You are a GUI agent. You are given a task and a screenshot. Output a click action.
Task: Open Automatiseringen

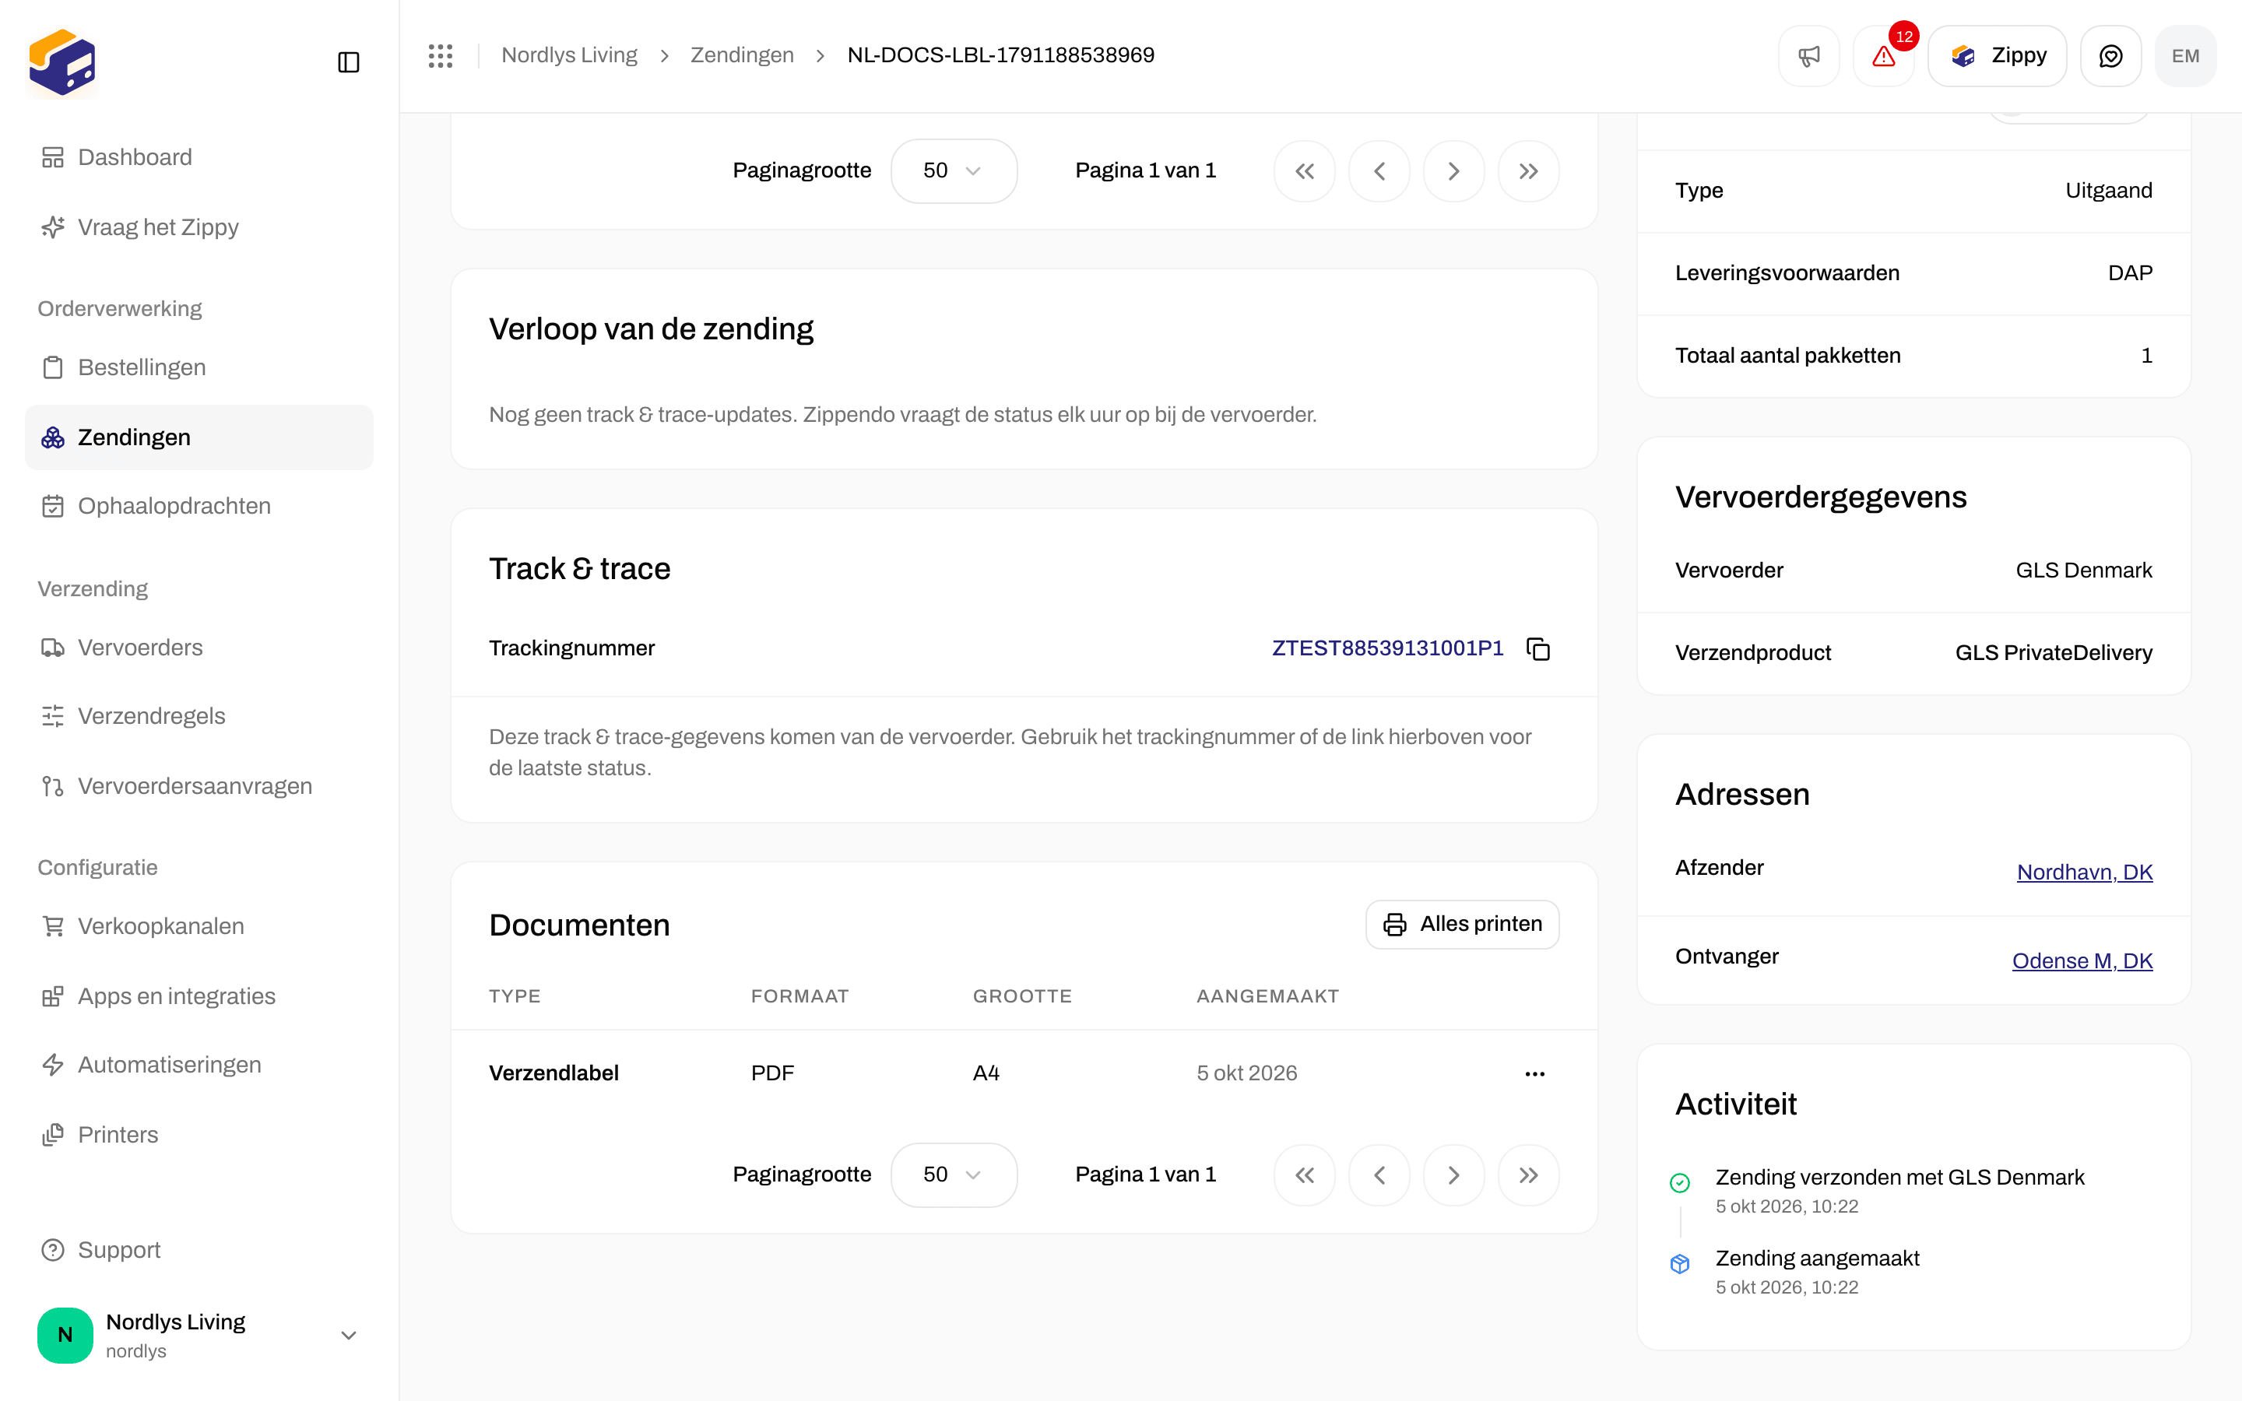coord(199,1065)
